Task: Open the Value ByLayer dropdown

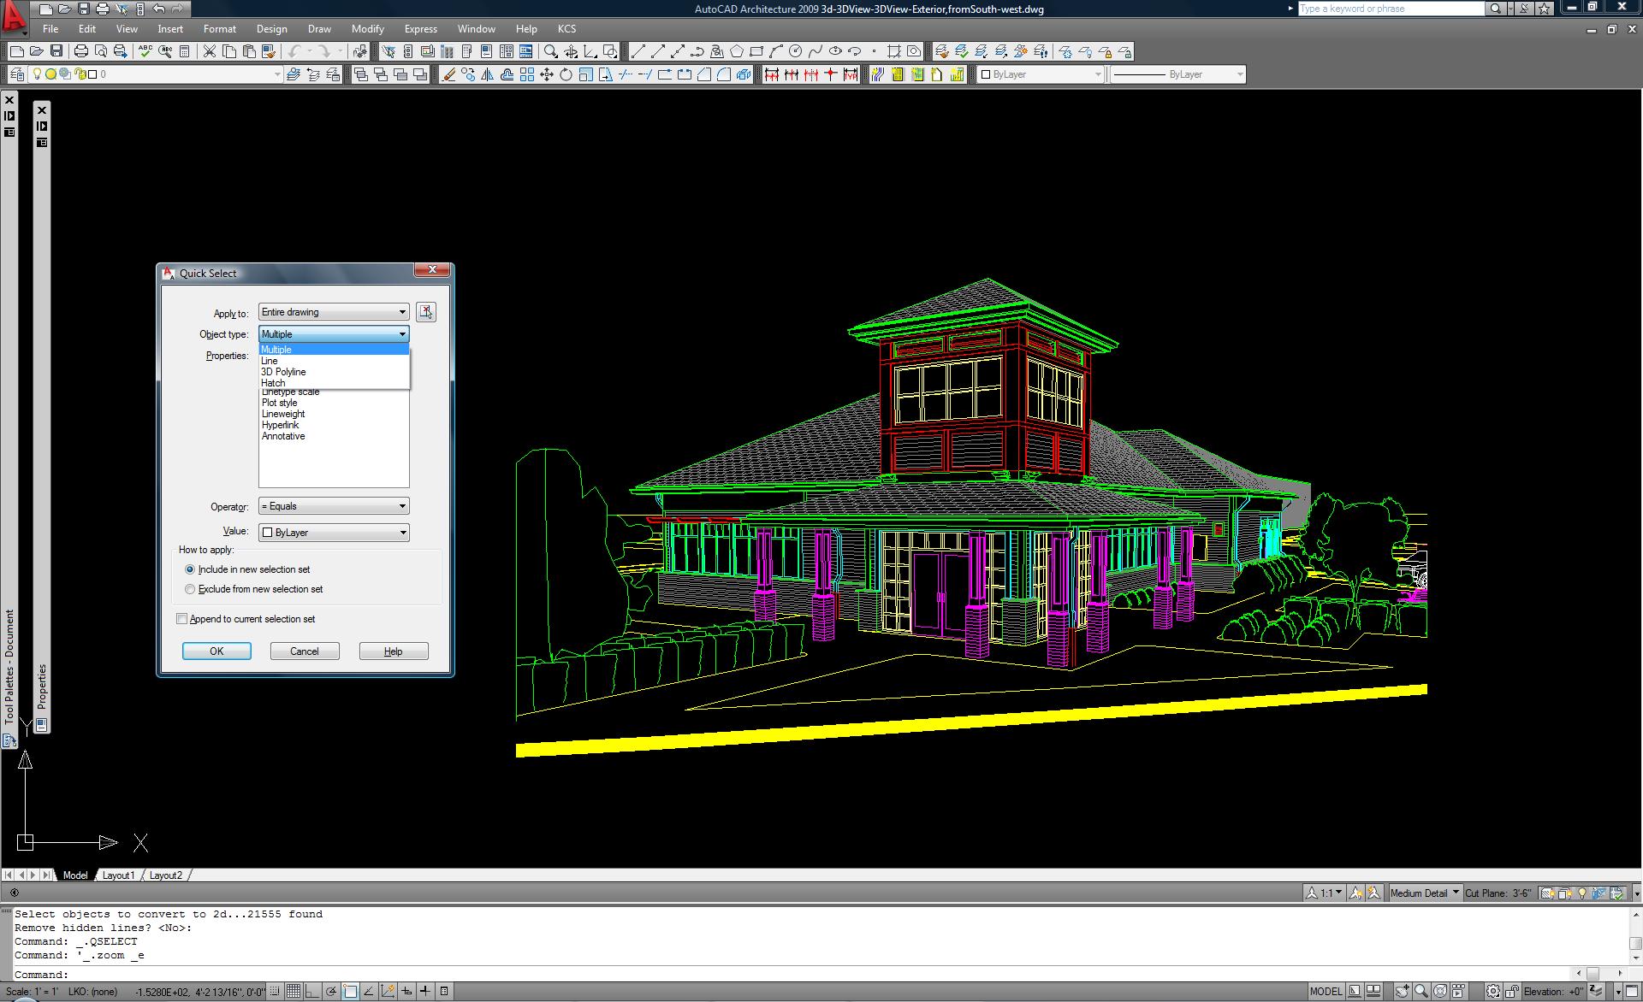Action: [334, 533]
